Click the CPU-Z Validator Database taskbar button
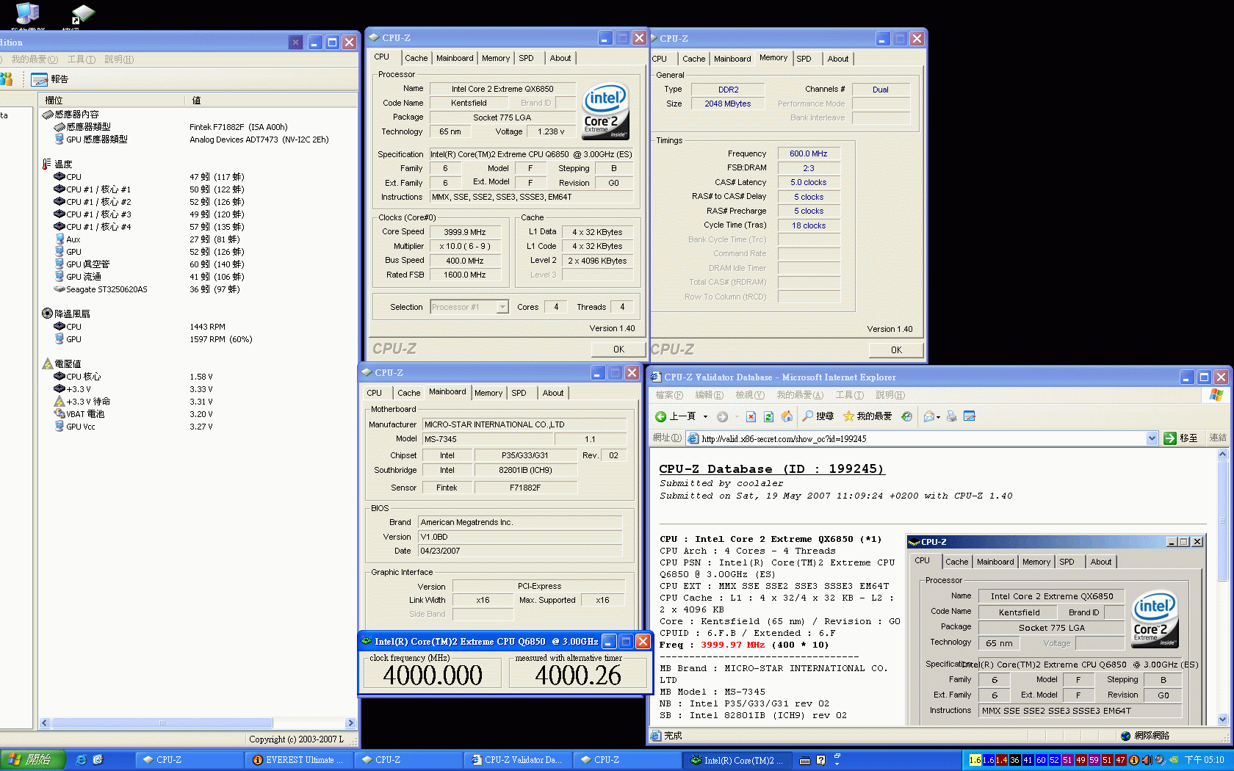Image resolution: width=1234 pixels, height=771 pixels. point(517,760)
